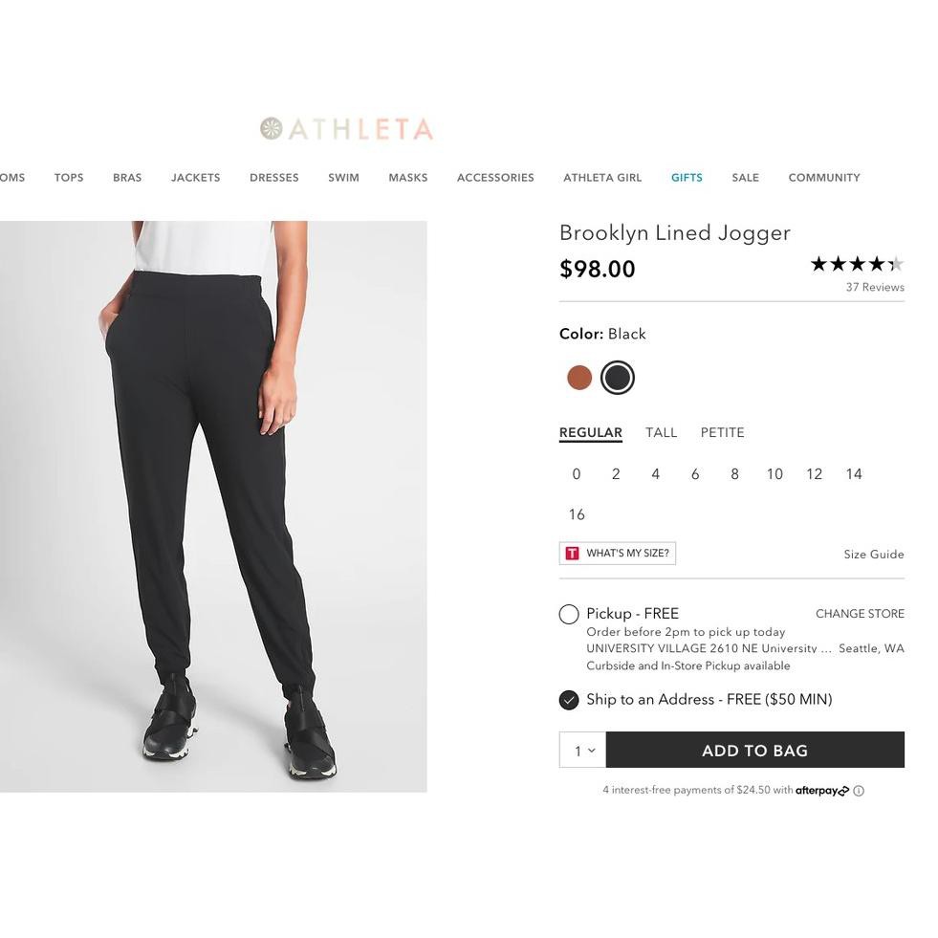This screenshot has height=938, width=938.
Task: Open the GIFTS menu item
Action: coord(687,178)
